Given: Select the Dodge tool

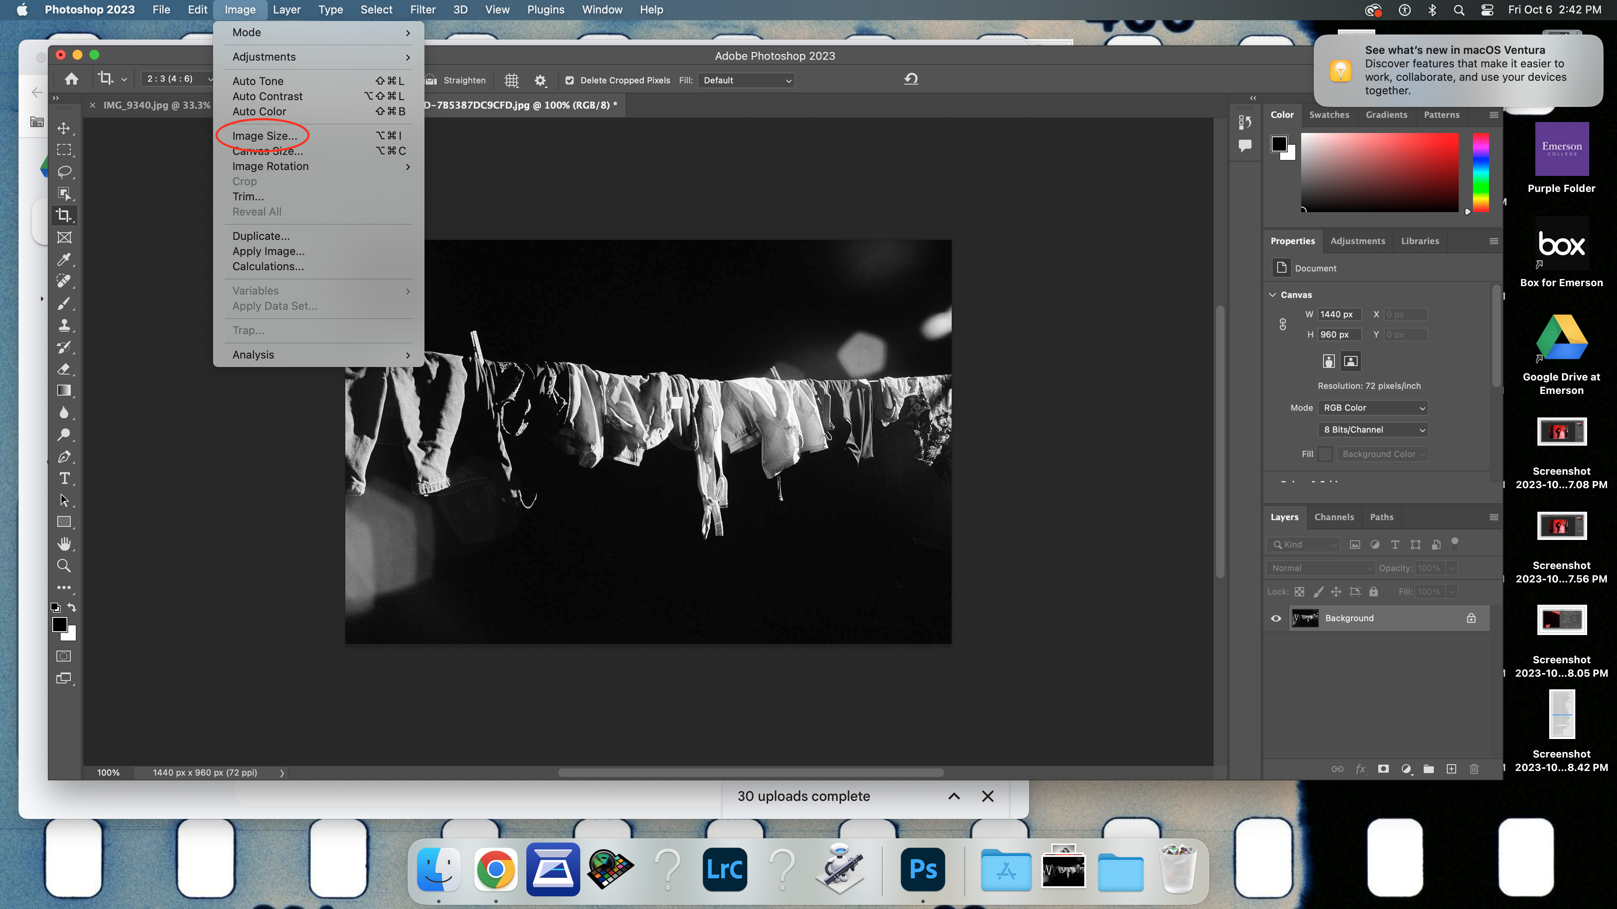Looking at the screenshot, I should [x=64, y=434].
